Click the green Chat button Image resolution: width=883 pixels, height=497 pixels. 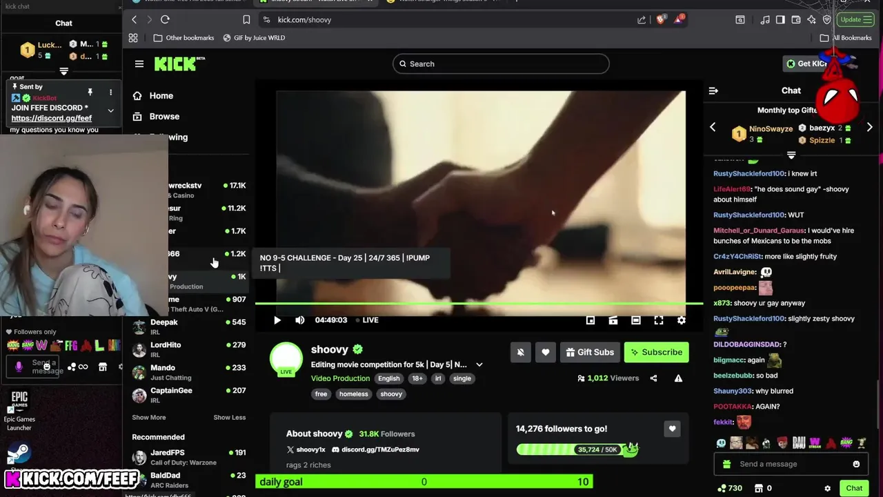pos(855,489)
